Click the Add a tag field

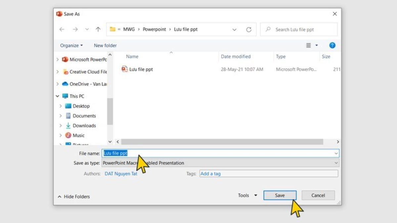pyautogui.click(x=232, y=173)
